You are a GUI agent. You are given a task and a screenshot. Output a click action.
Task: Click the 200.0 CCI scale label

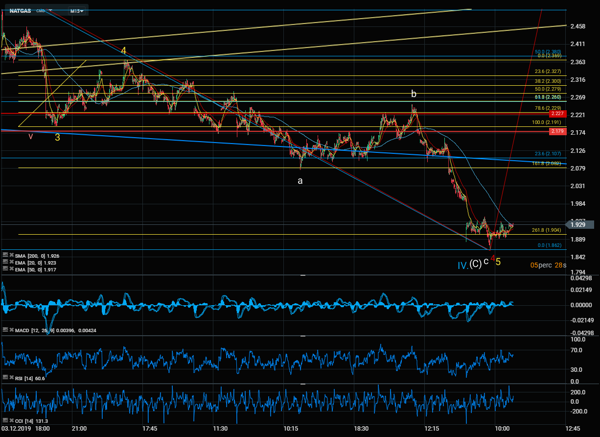tap(577, 392)
